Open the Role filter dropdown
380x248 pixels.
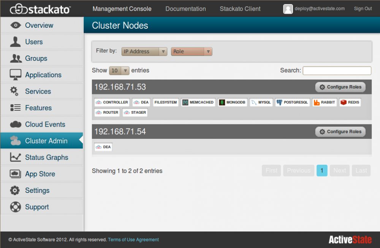[x=192, y=51]
